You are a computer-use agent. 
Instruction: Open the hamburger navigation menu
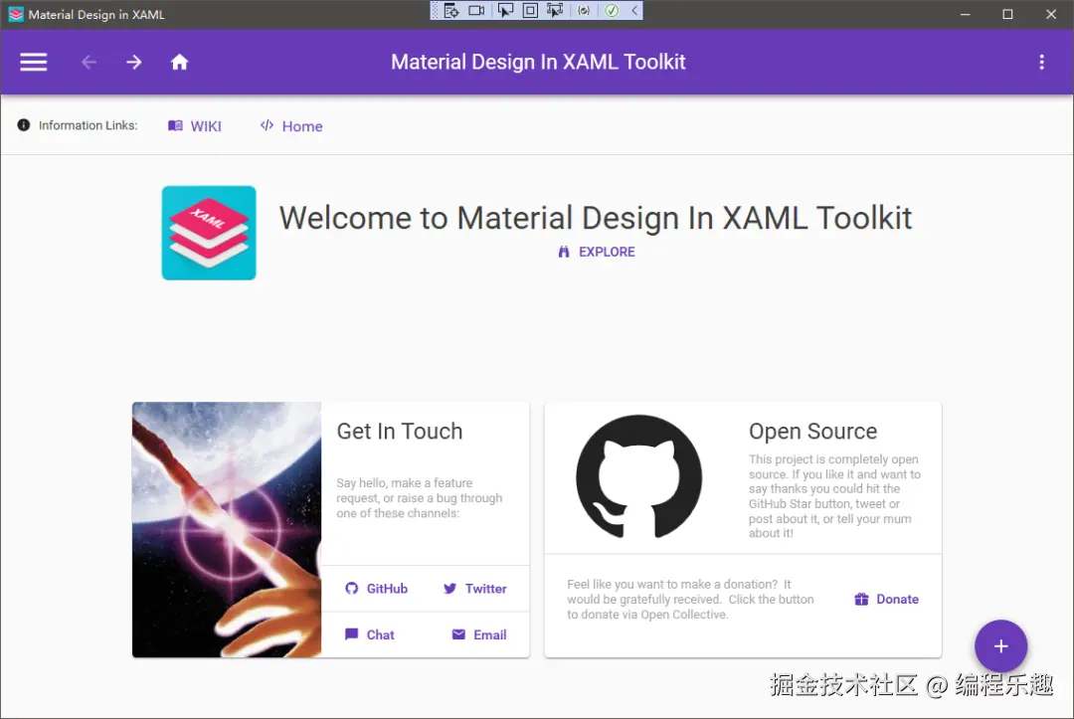coord(33,63)
